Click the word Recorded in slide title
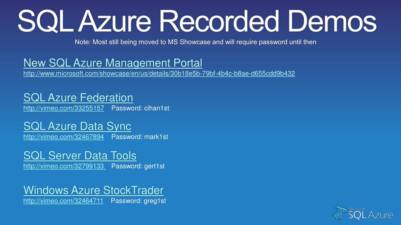This screenshot has width=401, height=225. click(219, 21)
